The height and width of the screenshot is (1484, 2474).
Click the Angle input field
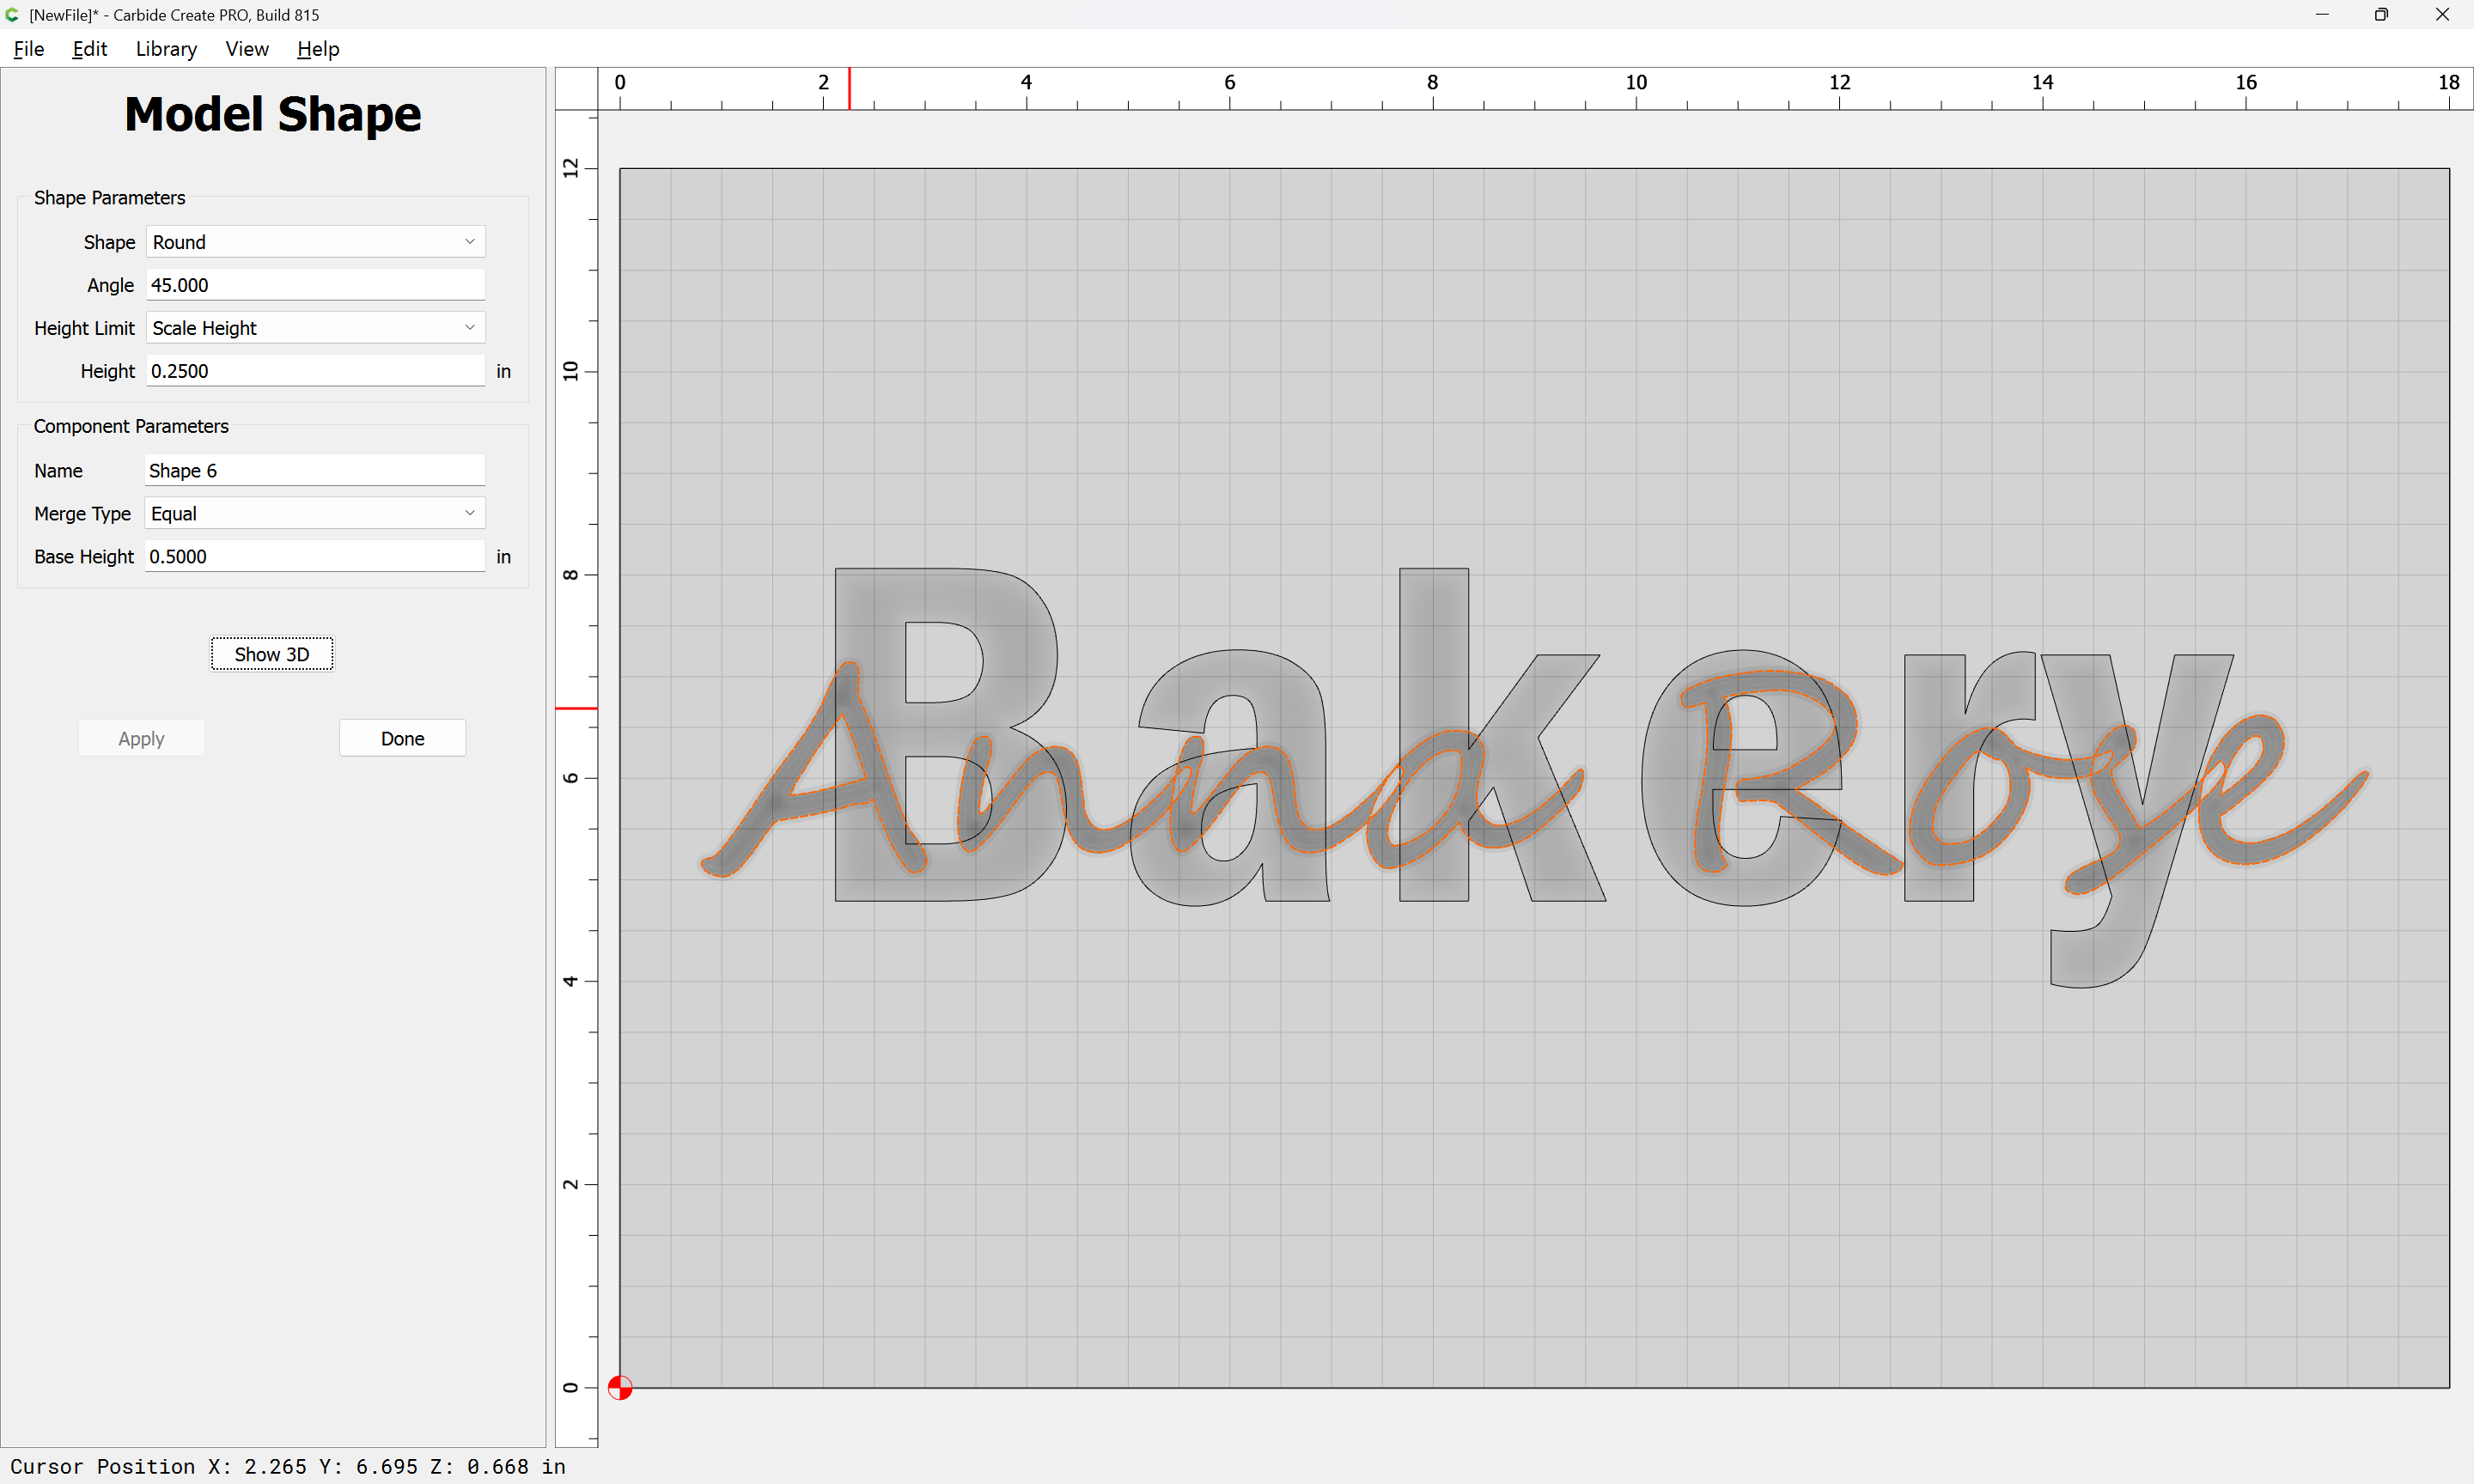316,285
